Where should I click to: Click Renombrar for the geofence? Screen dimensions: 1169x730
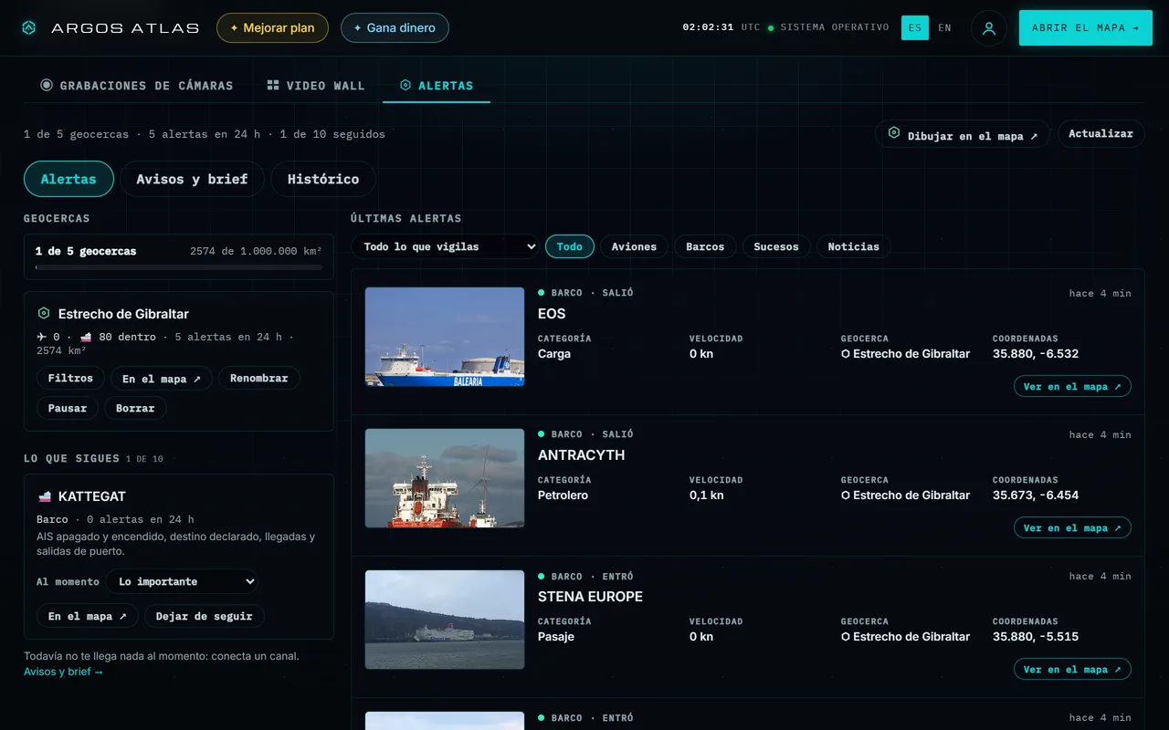(258, 378)
